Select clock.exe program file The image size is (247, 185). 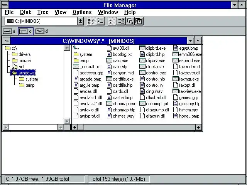point(152,67)
